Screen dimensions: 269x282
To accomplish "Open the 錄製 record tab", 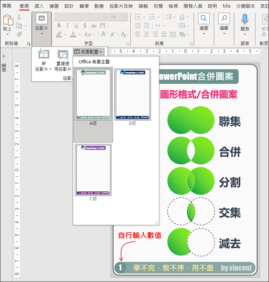I will pyautogui.click(x=143, y=6).
